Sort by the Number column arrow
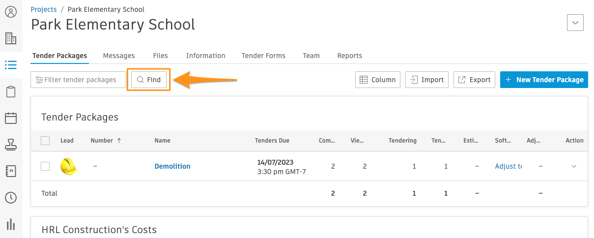The height and width of the screenshot is (238, 594). 119,141
